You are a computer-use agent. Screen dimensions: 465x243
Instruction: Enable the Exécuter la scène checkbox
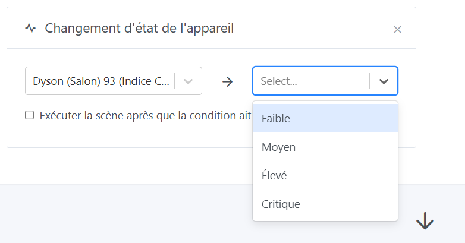coord(29,115)
